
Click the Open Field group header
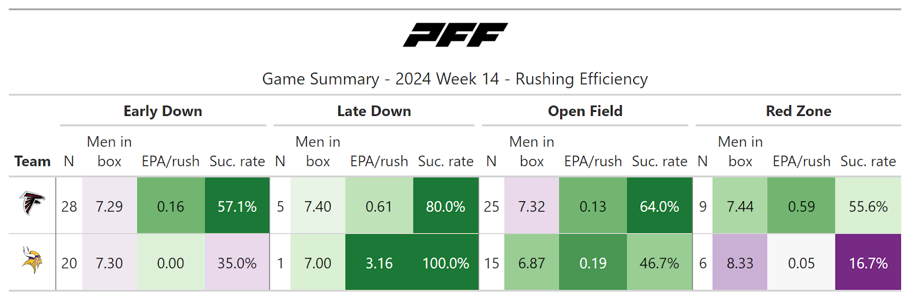click(585, 111)
